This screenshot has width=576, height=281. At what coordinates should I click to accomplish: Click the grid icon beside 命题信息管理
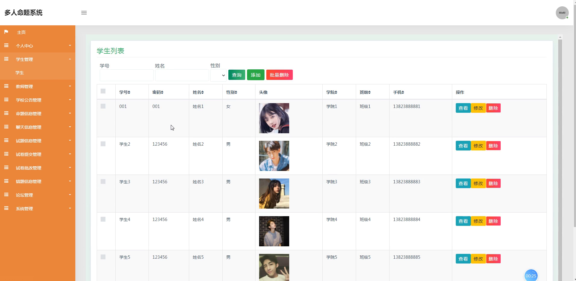click(6, 113)
